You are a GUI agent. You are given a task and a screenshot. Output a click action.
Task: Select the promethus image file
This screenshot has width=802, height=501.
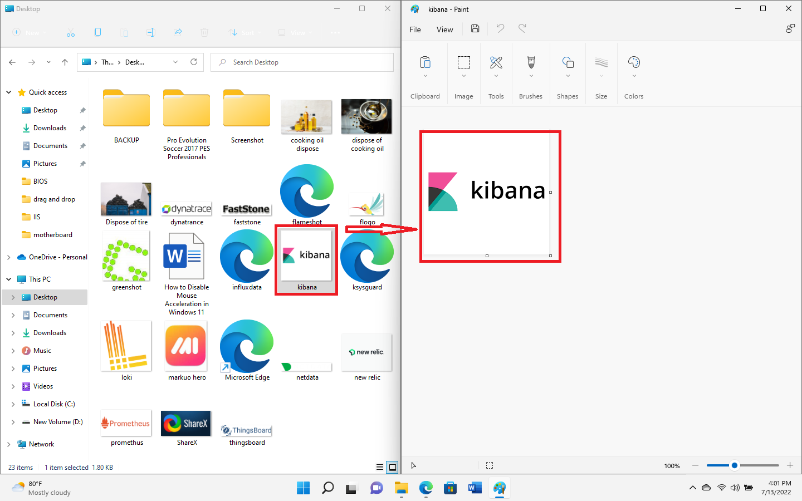126,424
